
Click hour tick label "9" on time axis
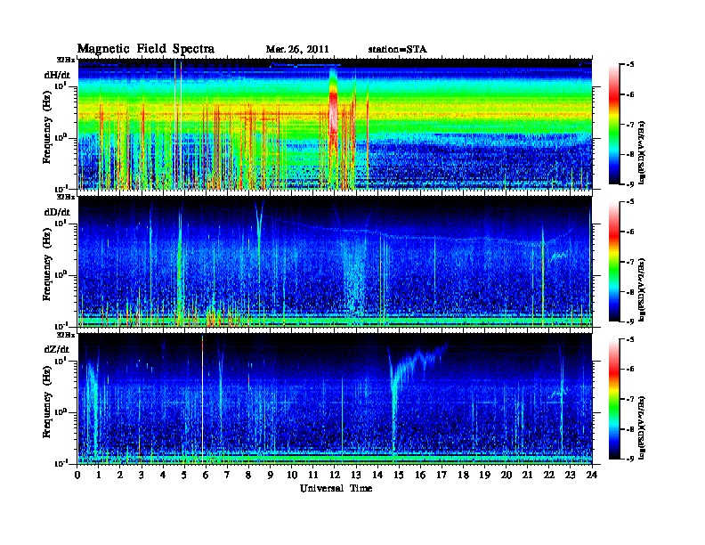tap(271, 476)
